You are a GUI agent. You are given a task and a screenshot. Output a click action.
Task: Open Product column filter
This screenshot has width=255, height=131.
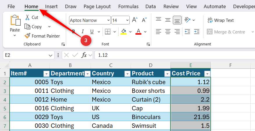coord(167,74)
